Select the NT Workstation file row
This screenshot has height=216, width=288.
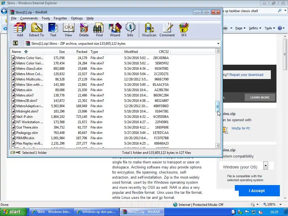click(x=90, y=122)
